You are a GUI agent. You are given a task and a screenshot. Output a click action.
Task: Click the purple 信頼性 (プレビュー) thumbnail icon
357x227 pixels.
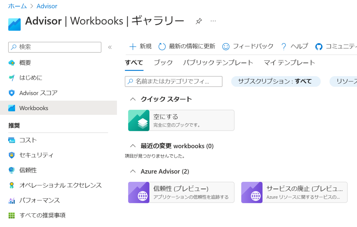139,192
